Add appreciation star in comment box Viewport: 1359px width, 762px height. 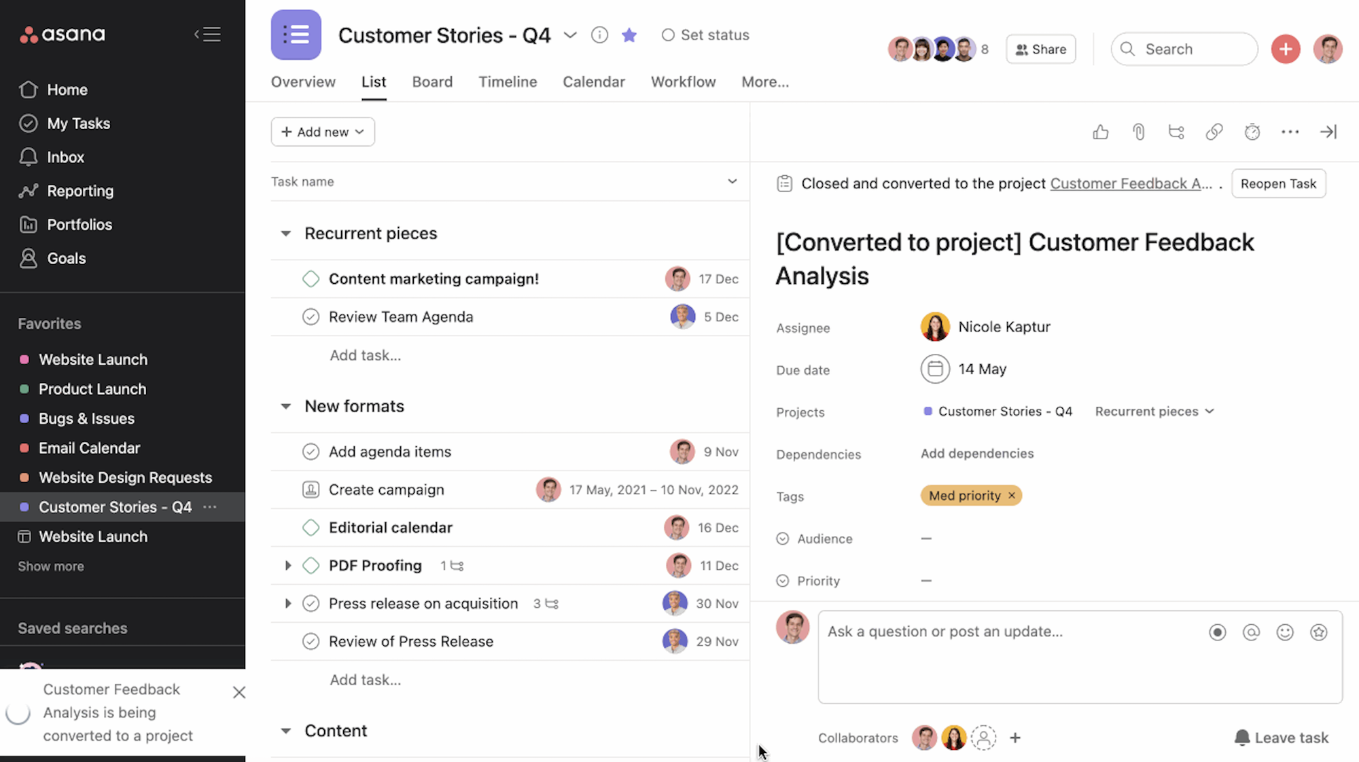point(1319,632)
